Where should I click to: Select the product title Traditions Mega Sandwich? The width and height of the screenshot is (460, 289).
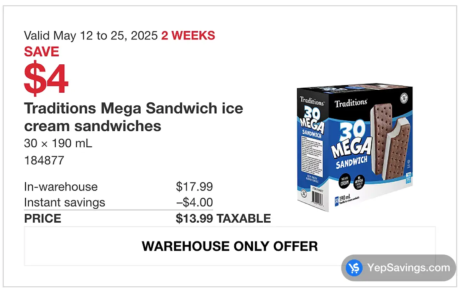(x=134, y=117)
